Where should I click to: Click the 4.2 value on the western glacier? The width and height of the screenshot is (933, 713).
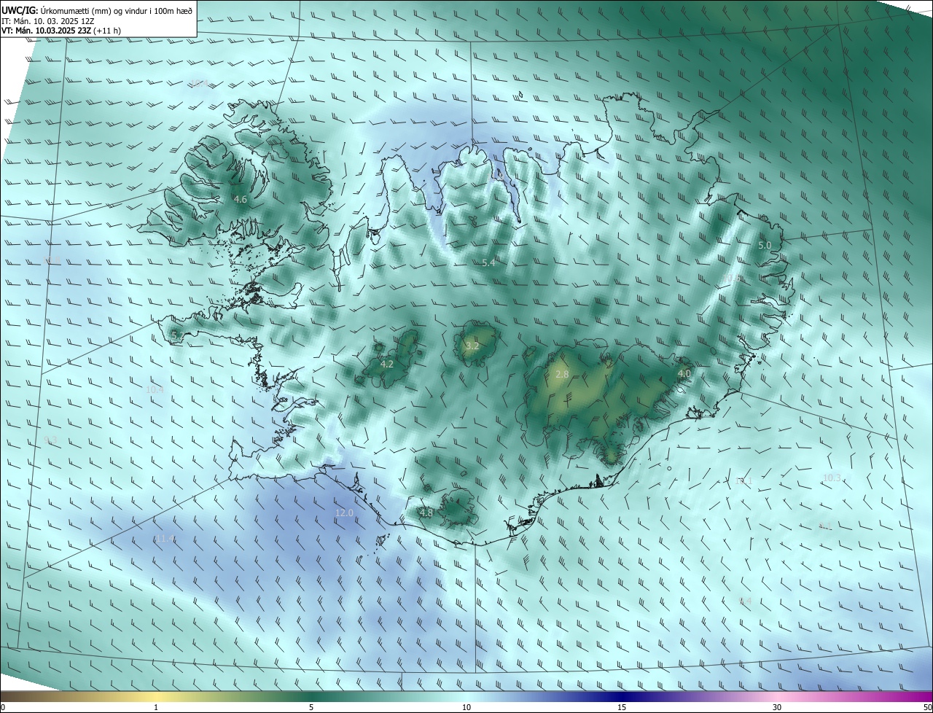click(387, 364)
